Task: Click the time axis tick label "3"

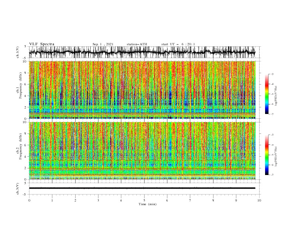Action: coord(98,200)
